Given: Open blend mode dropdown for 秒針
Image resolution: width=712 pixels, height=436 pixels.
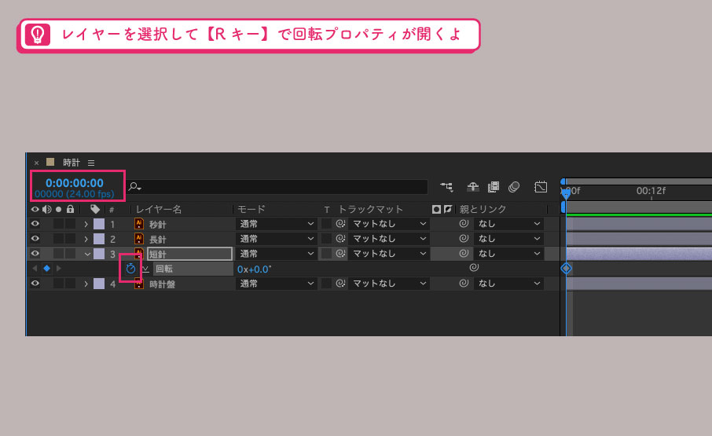Looking at the screenshot, I should click(x=276, y=224).
